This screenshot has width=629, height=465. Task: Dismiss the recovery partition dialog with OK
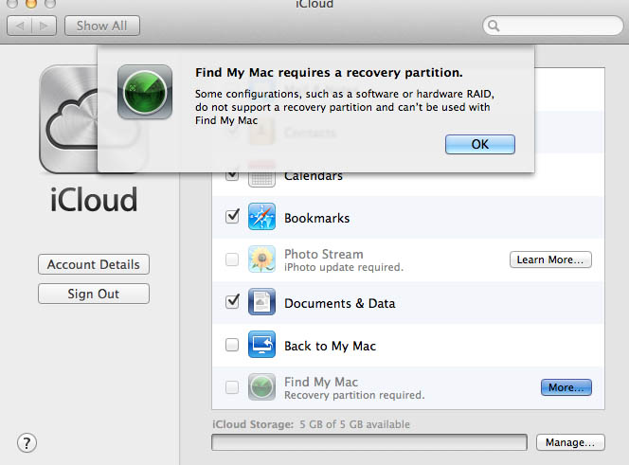(479, 144)
